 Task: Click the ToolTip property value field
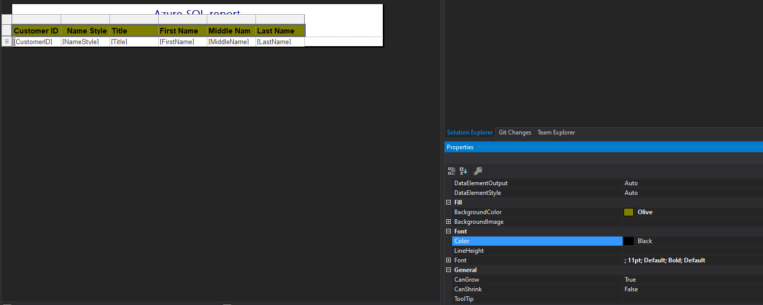coord(693,299)
